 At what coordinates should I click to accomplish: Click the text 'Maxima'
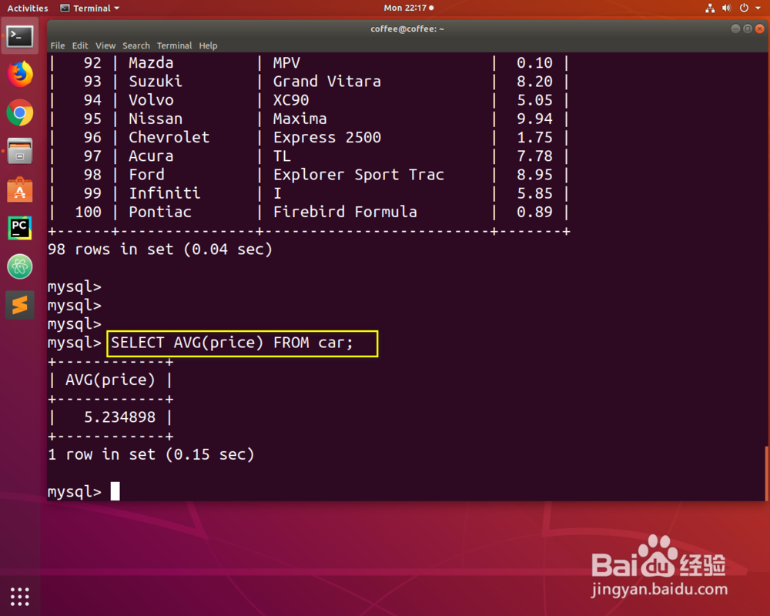[300, 119]
